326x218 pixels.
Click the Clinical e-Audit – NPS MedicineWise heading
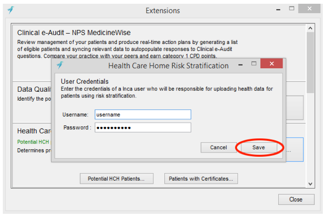point(74,33)
